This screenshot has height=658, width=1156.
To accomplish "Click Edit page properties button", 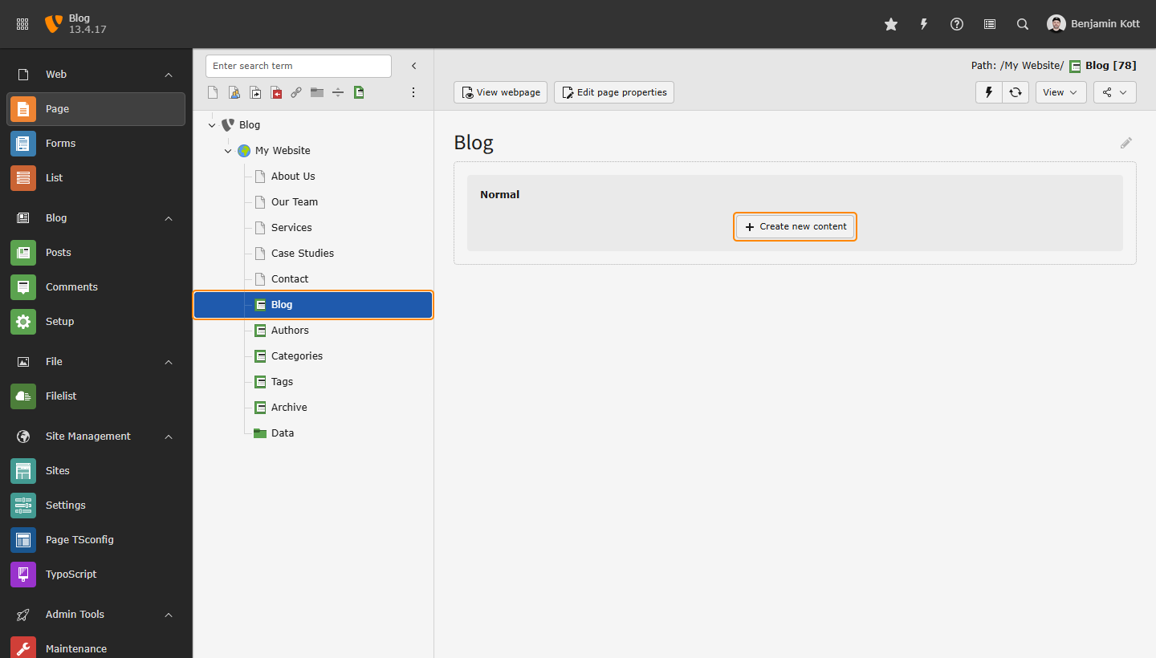I will tap(614, 92).
